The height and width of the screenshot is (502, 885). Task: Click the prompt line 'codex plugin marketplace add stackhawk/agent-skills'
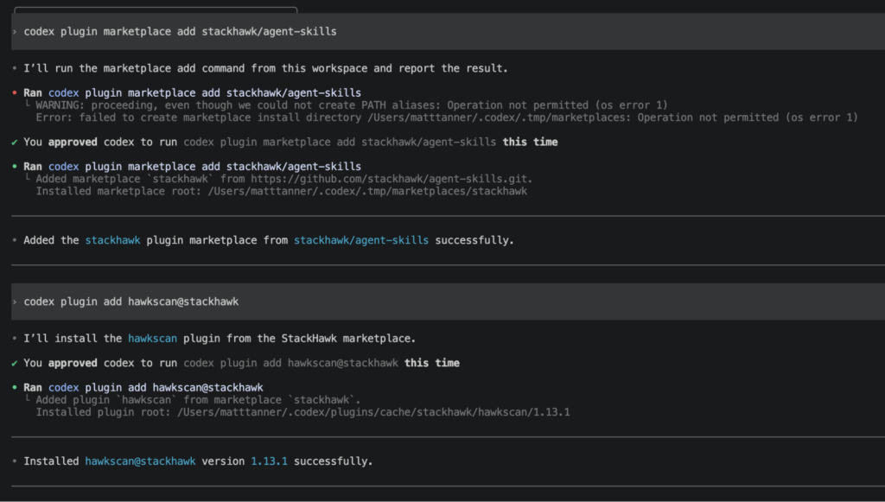(449, 32)
